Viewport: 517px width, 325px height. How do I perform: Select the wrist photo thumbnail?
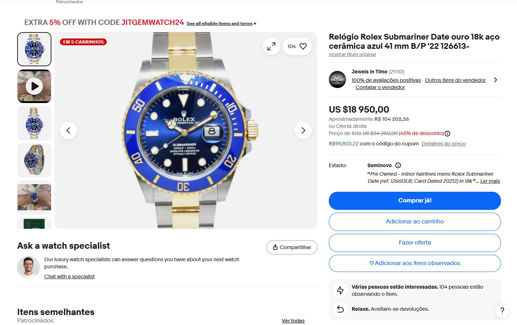(x=34, y=197)
